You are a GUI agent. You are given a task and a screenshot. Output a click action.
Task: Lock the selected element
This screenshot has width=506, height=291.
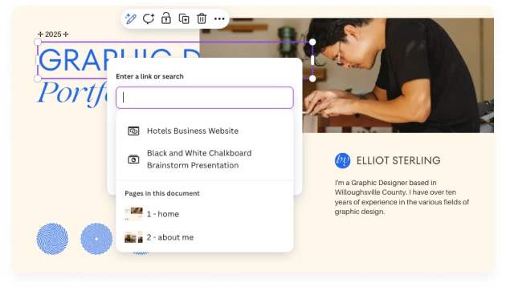(x=166, y=18)
